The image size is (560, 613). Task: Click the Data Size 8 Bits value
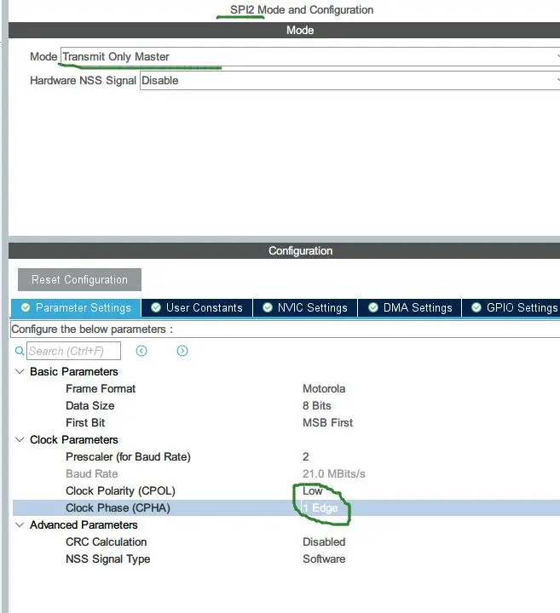[x=317, y=406]
